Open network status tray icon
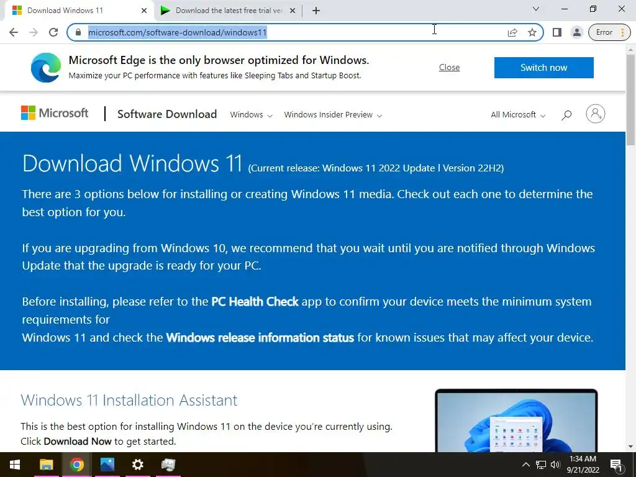The width and height of the screenshot is (636, 477). (541, 465)
